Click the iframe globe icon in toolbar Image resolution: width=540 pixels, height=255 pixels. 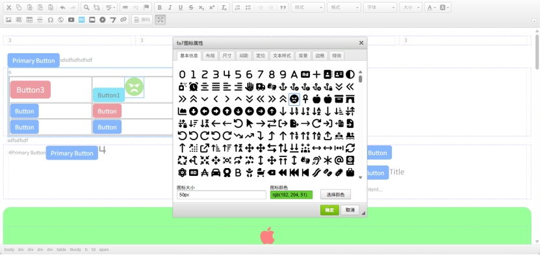pos(60,20)
